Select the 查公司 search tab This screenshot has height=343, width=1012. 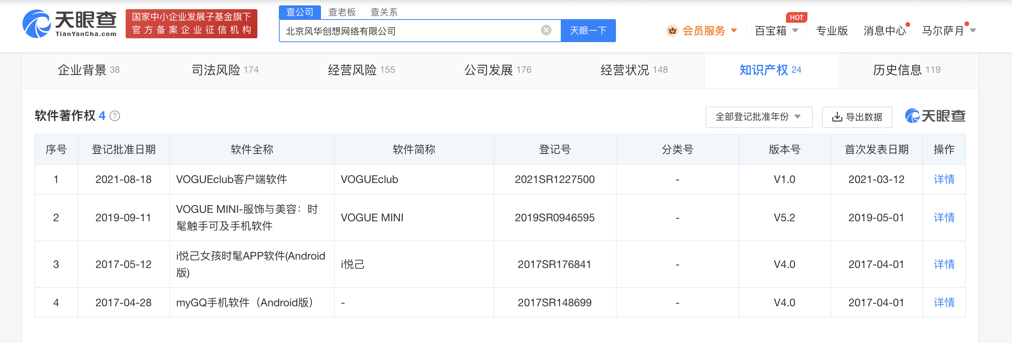(x=300, y=12)
